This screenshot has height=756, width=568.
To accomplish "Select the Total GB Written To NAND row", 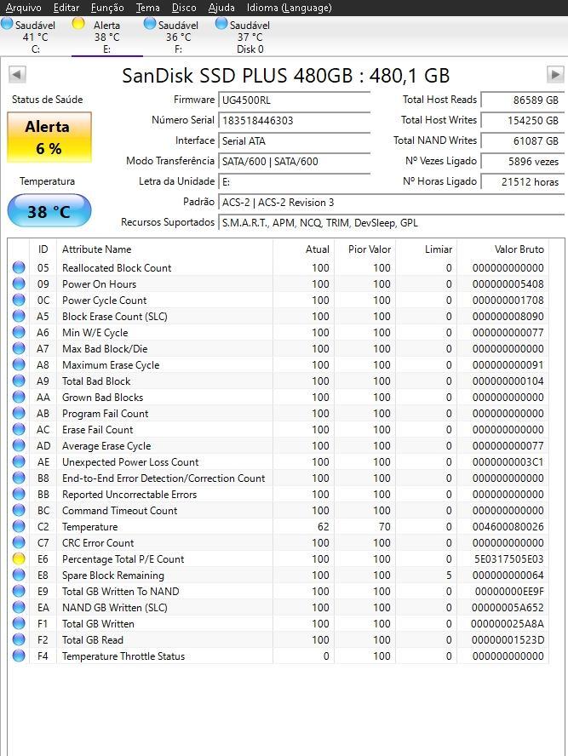I will click(x=278, y=591).
